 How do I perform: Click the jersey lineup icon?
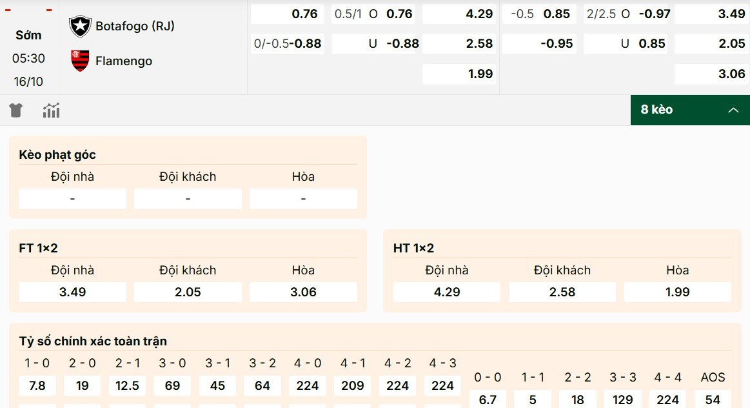15,110
